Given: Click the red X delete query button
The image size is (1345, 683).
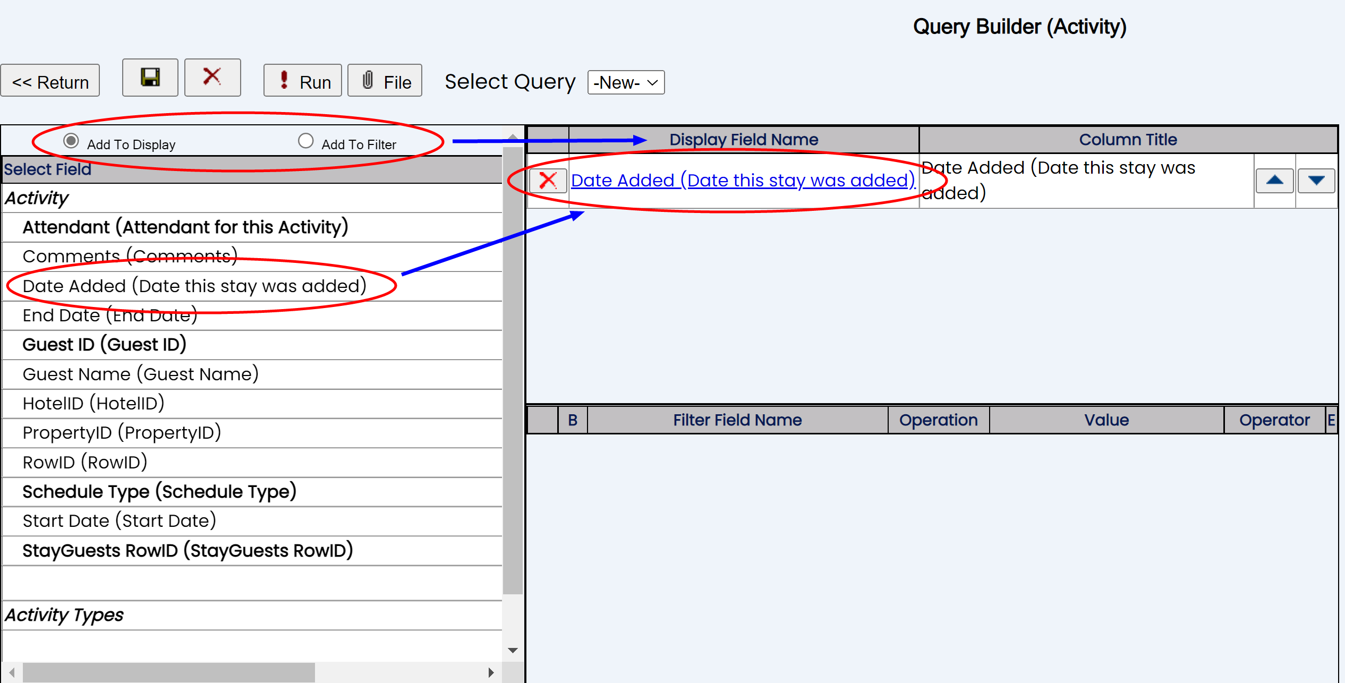Looking at the screenshot, I should (x=212, y=78).
